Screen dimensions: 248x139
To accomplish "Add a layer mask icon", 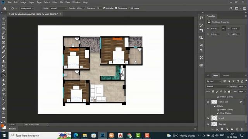I will tap(222, 129).
